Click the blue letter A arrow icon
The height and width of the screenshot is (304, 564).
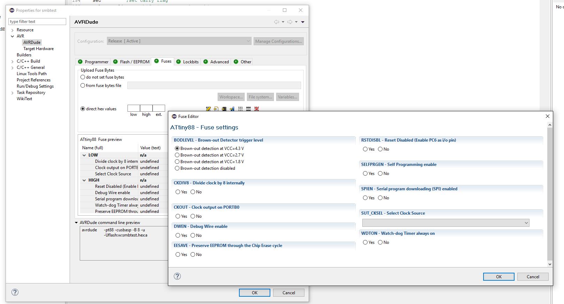click(232, 109)
